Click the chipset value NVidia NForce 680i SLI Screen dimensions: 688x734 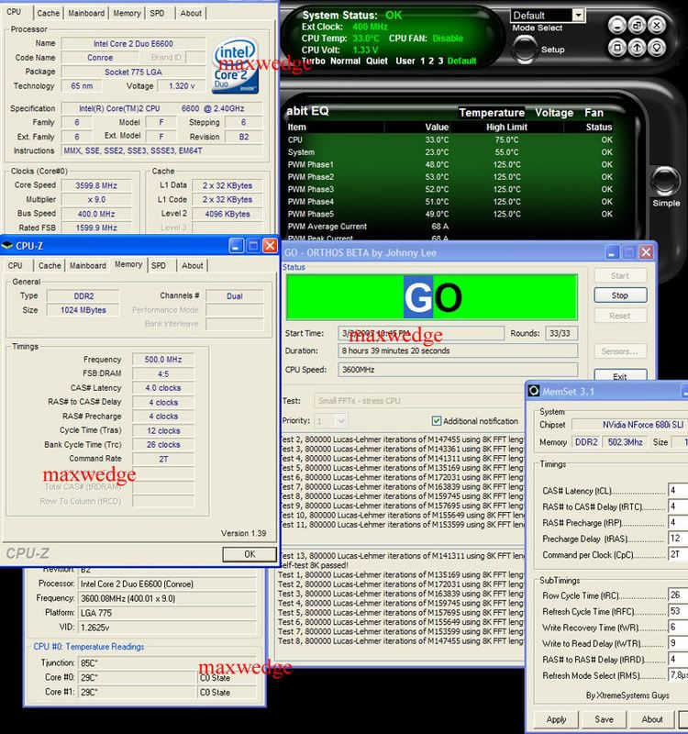click(x=630, y=425)
